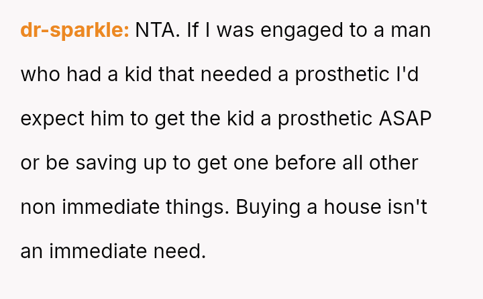
Task: Click the word "need" in the last line
Action: coord(180,251)
